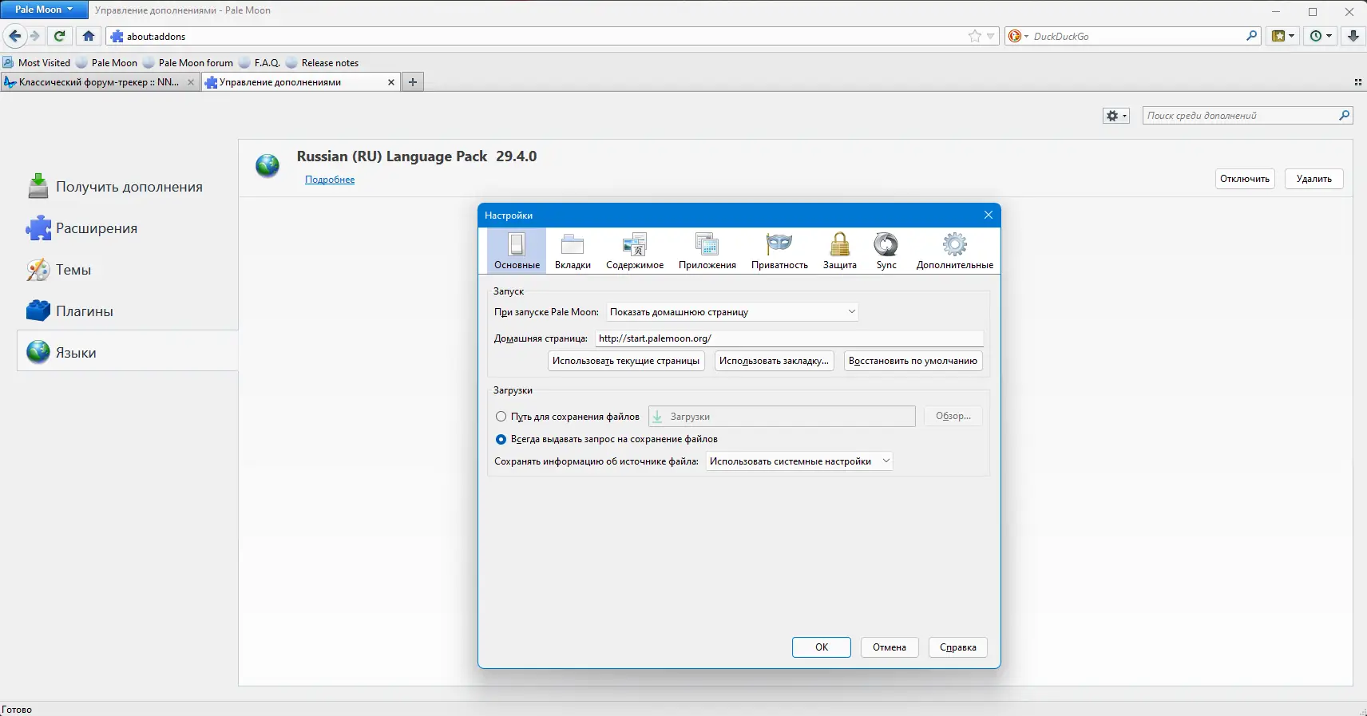Open the Sync settings pane
The image size is (1367, 716).
tap(886, 251)
